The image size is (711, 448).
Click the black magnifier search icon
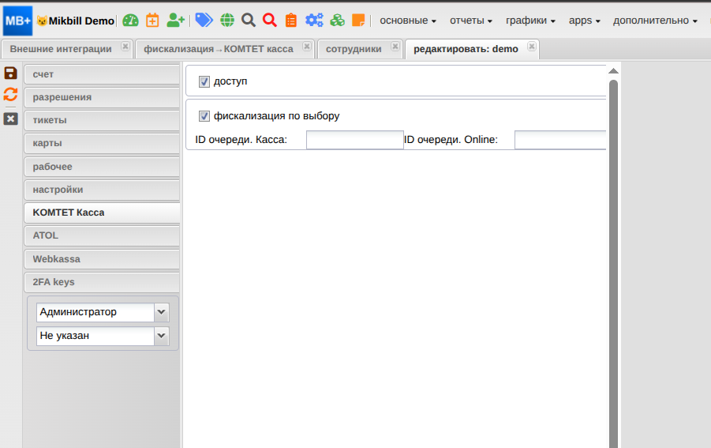tap(249, 21)
